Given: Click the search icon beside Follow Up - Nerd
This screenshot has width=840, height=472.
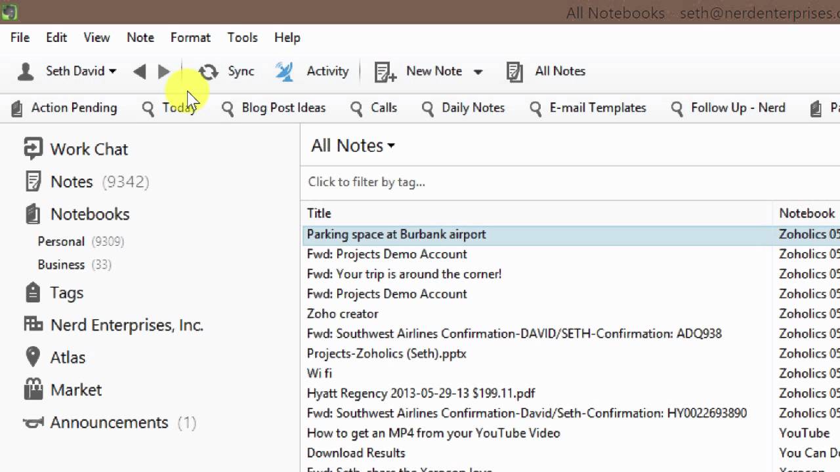Looking at the screenshot, I should 677,108.
